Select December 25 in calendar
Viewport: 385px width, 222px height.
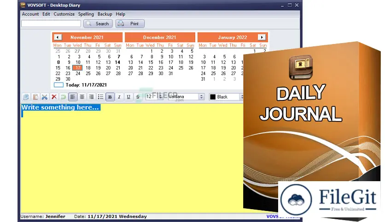click(181, 68)
